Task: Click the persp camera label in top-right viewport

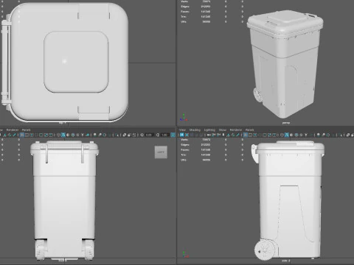Action: point(286,123)
